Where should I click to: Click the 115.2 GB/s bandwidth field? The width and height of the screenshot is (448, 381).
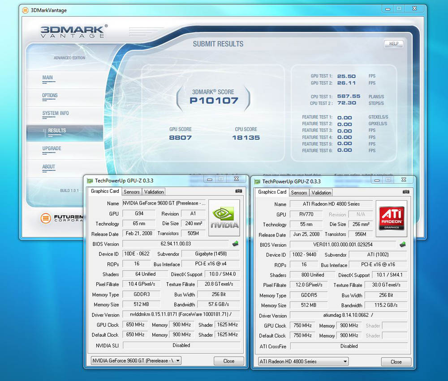click(386, 305)
